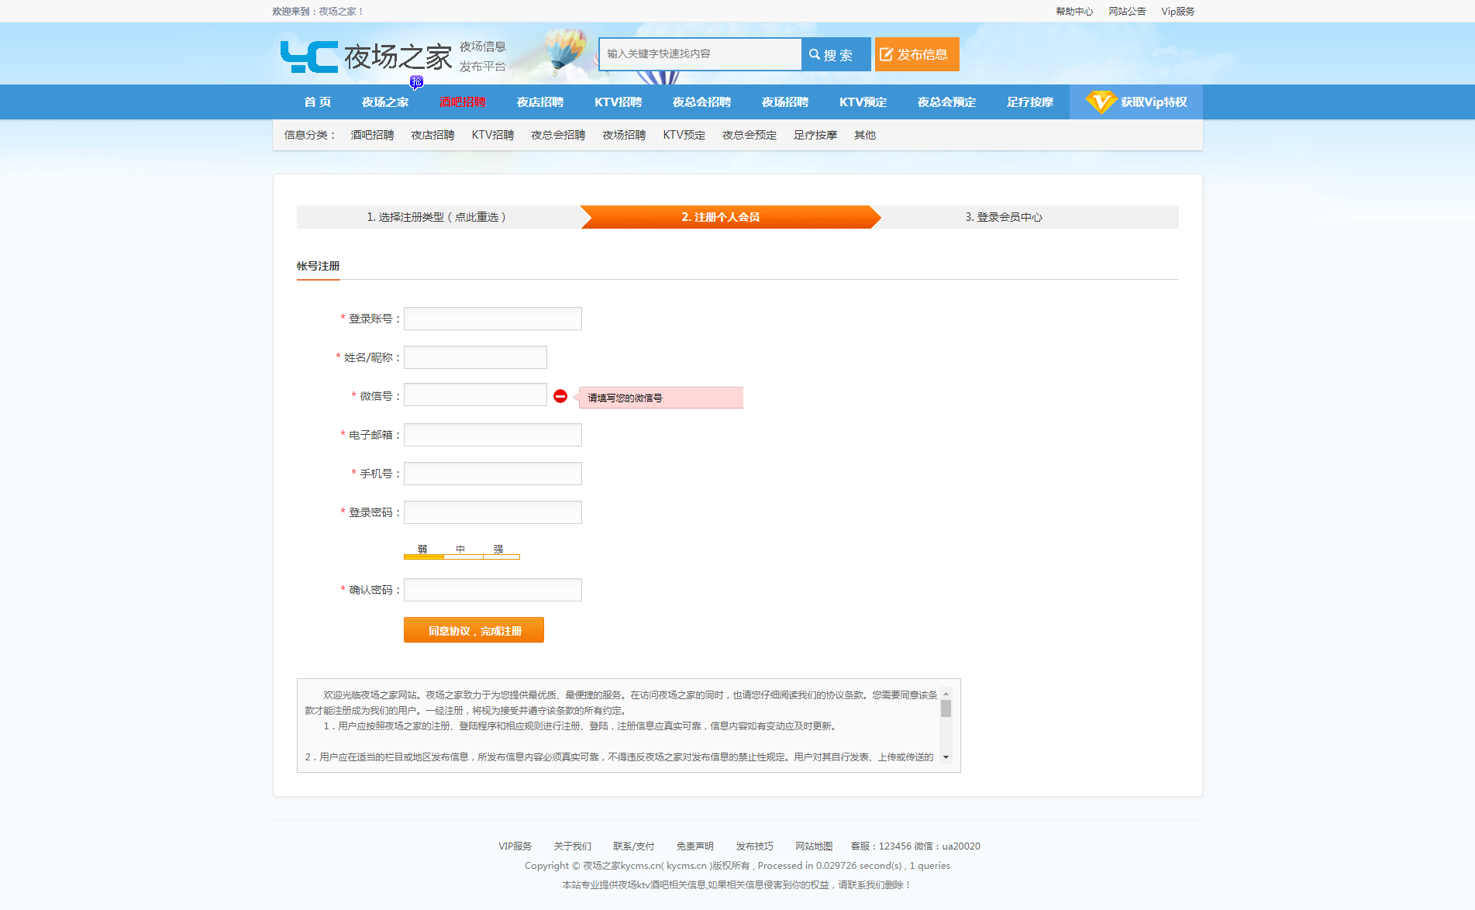The image size is (1475, 910).
Task: Open the KTV预定 main navigation item
Action: (863, 102)
